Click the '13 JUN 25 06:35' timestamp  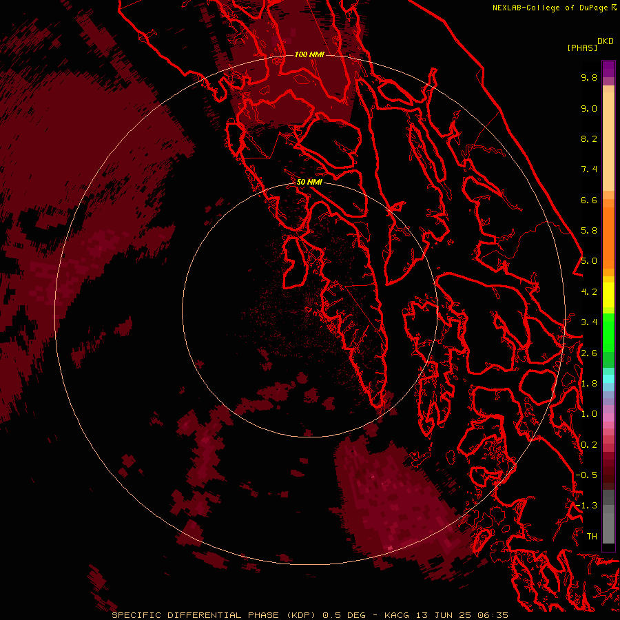pyautogui.click(x=462, y=615)
